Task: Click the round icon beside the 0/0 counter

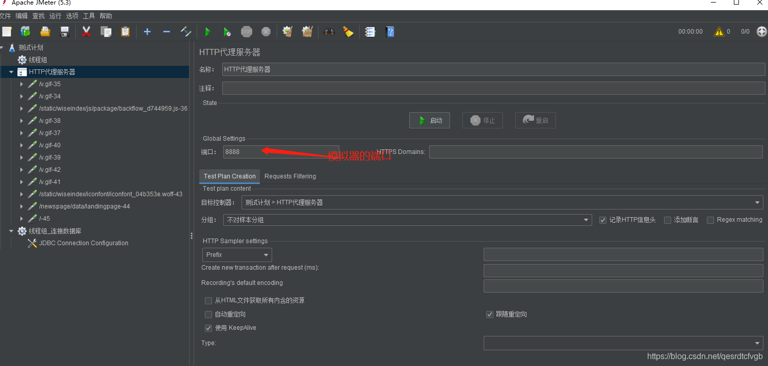Action: pos(762,32)
